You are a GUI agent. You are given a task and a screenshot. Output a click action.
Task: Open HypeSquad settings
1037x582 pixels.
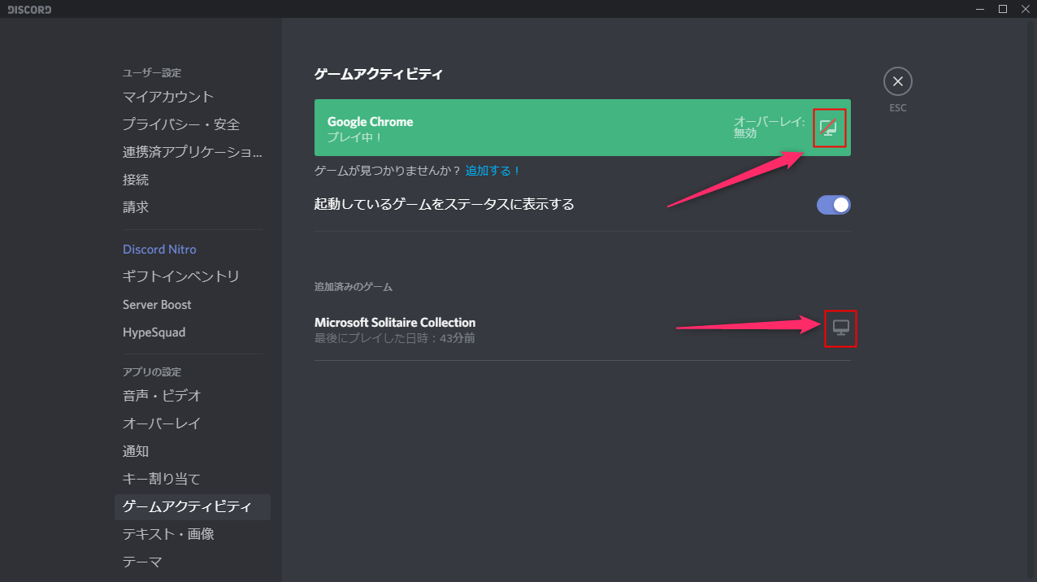pos(154,332)
